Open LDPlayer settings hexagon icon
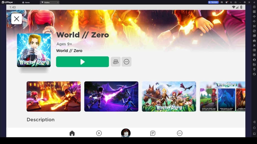Viewport: 257px width, 144px height. [x=254, y=7]
